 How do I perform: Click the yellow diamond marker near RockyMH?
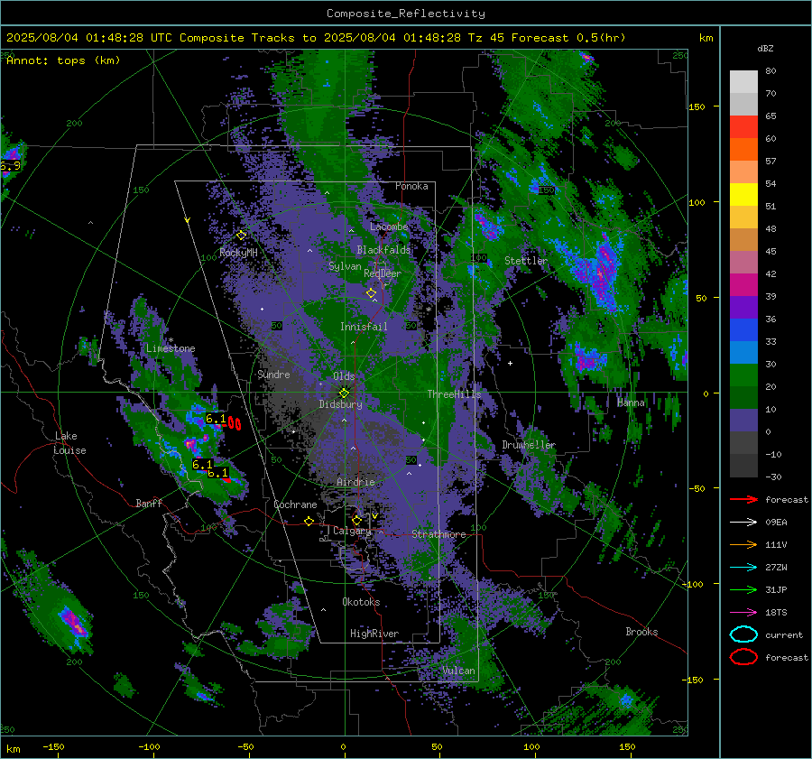(241, 236)
